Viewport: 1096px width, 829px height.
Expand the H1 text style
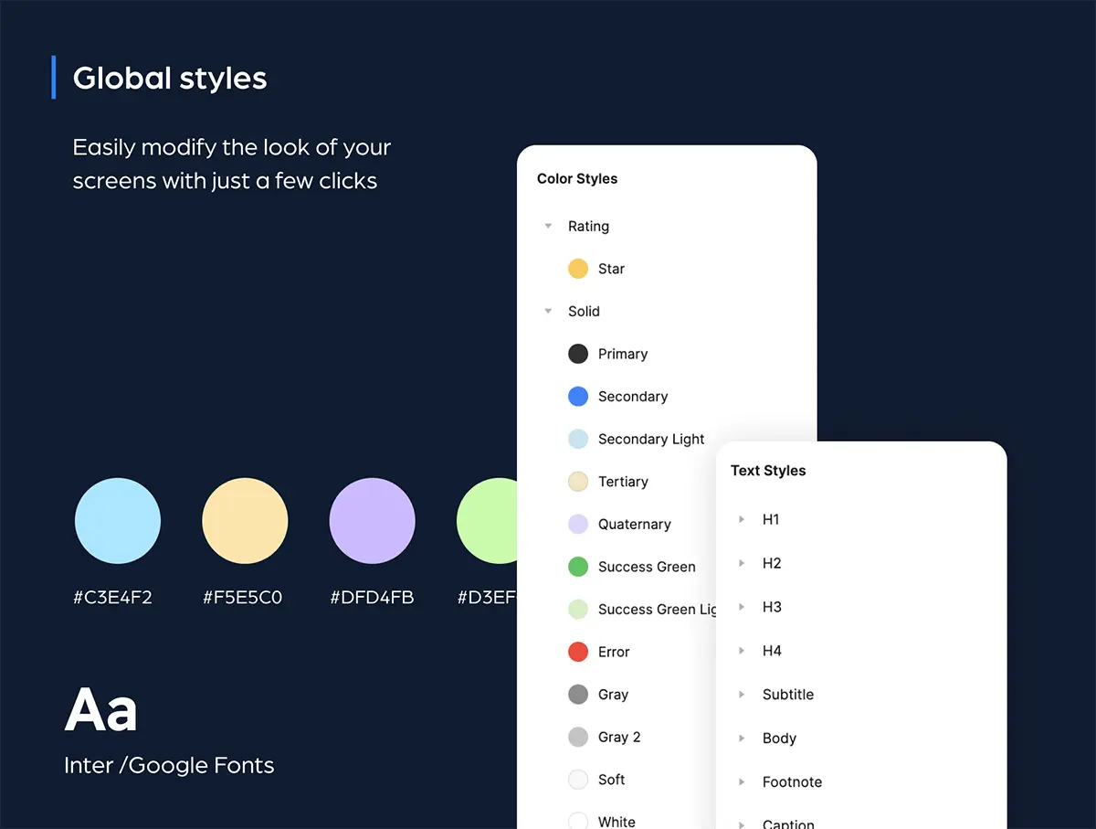742,519
